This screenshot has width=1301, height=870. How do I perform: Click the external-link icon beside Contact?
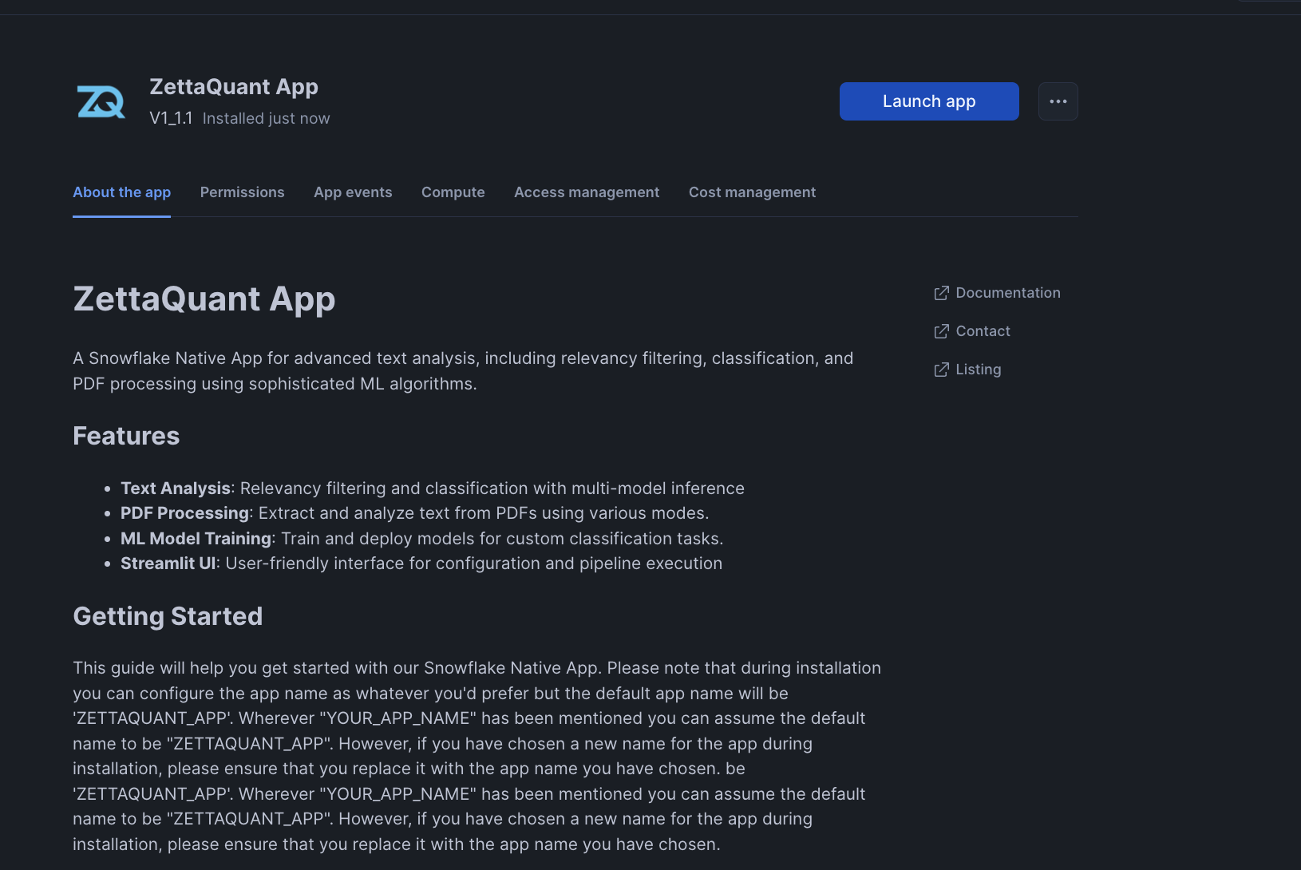[x=941, y=331]
